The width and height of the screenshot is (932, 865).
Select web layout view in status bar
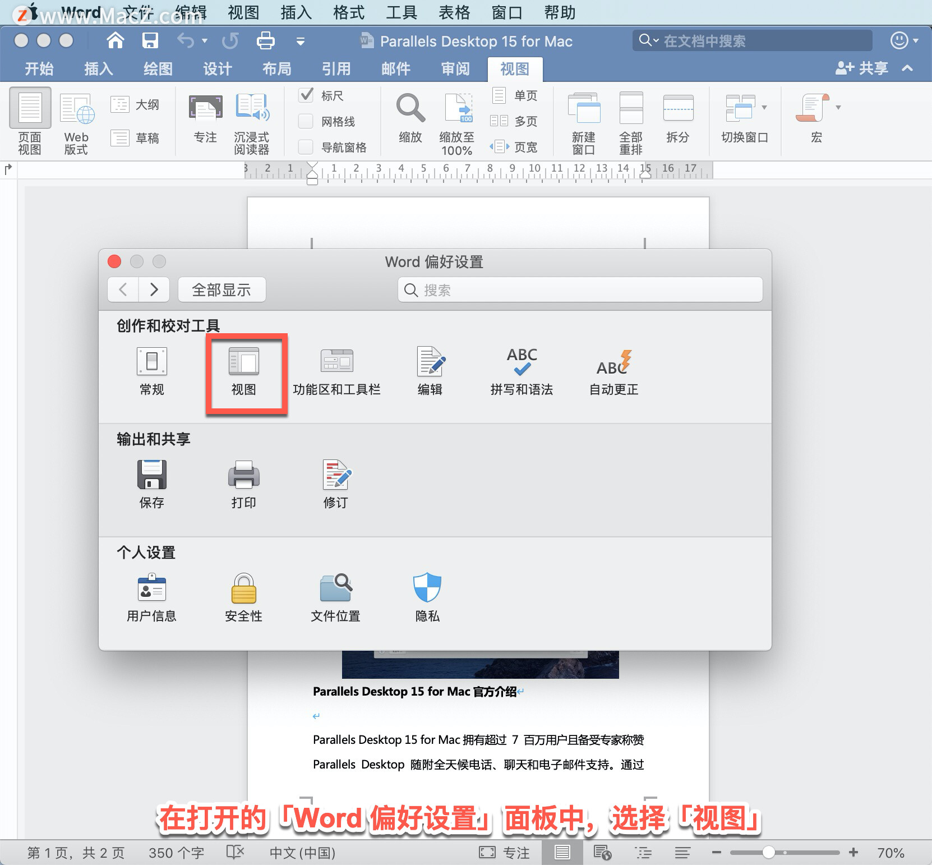tap(602, 853)
